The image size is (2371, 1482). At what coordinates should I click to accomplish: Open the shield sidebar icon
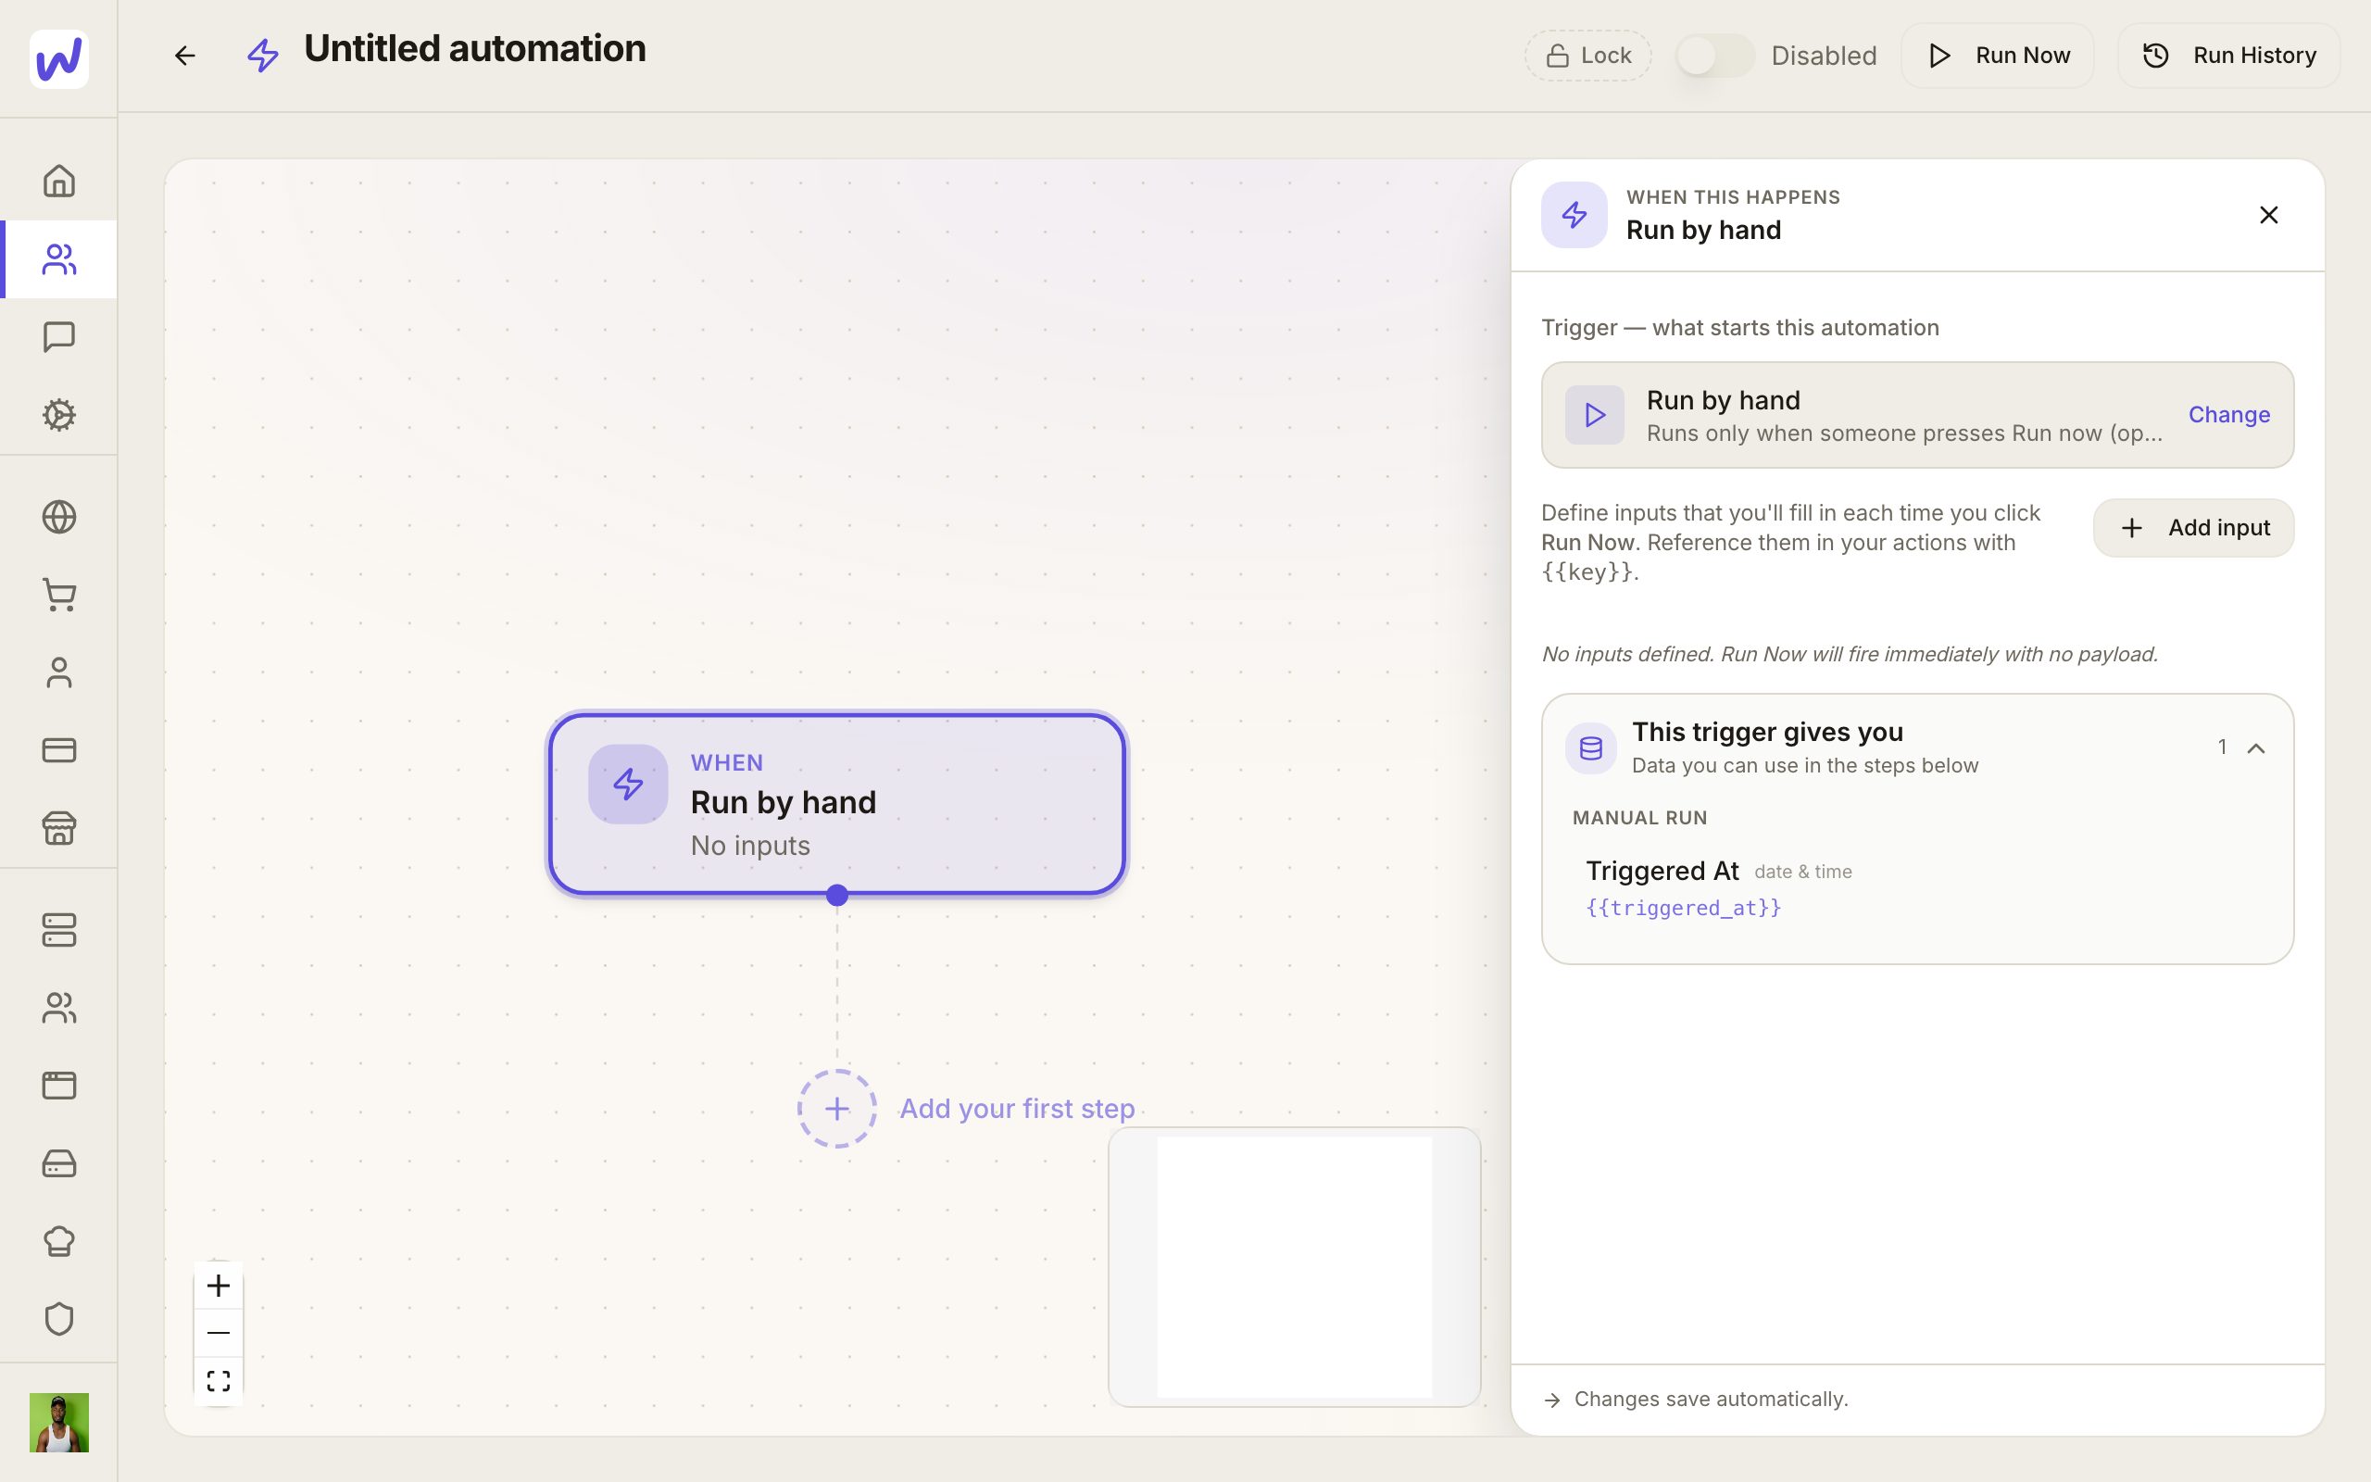pyautogui.click(x=58, y=1318)
